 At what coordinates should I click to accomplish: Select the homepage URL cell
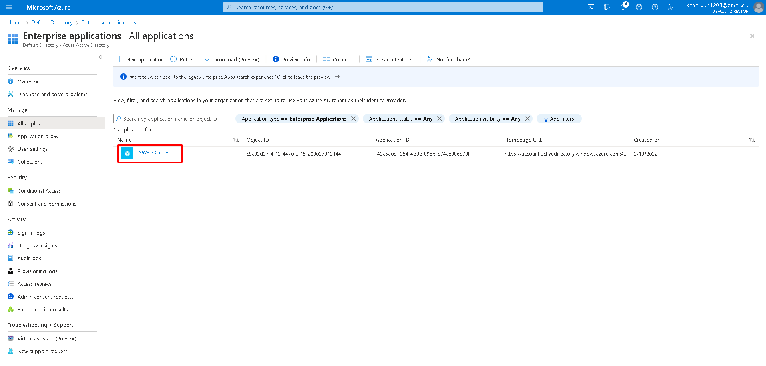point(566,154)
